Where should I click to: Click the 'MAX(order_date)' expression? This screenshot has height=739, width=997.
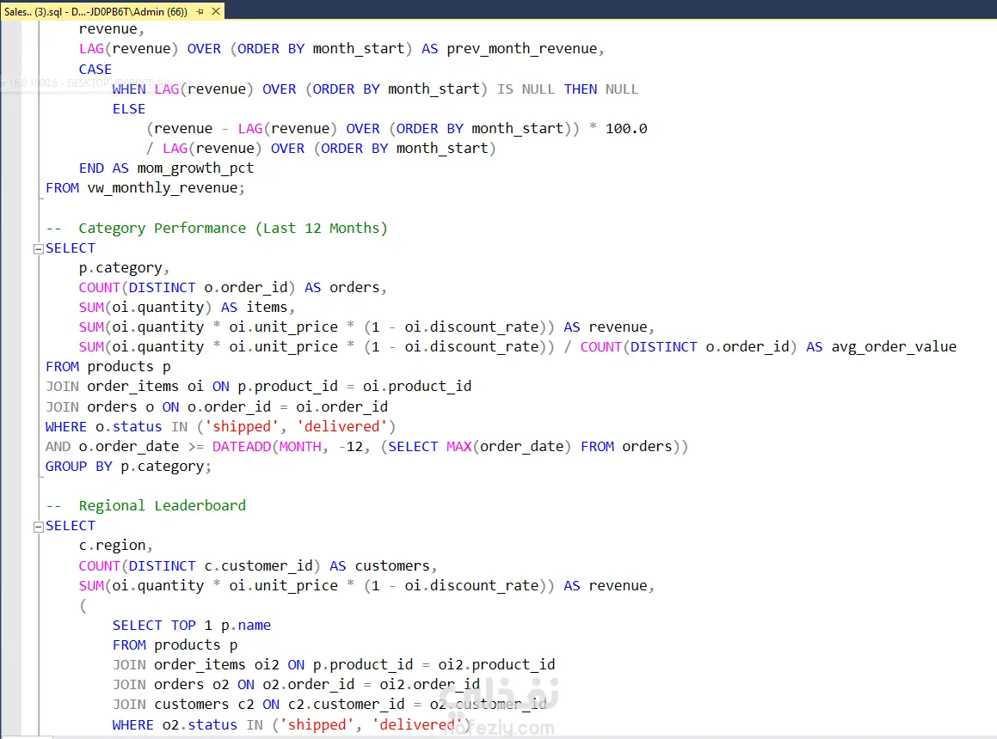tap(508, 447)
